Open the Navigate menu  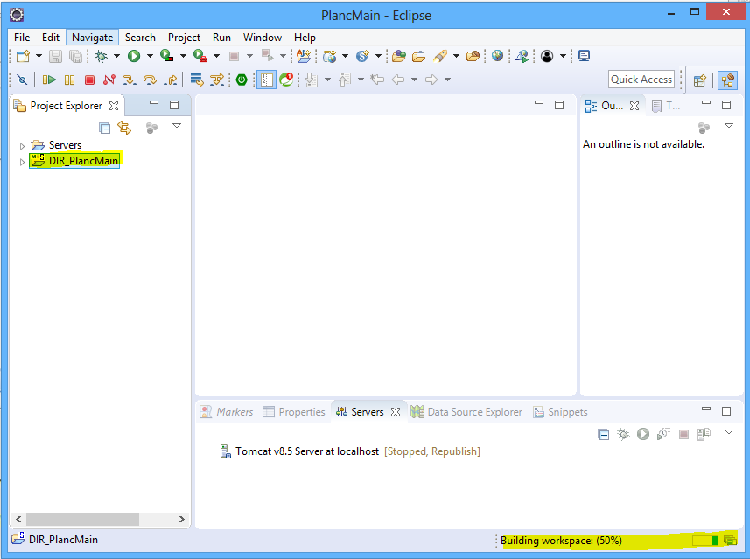tap(92, 38)
